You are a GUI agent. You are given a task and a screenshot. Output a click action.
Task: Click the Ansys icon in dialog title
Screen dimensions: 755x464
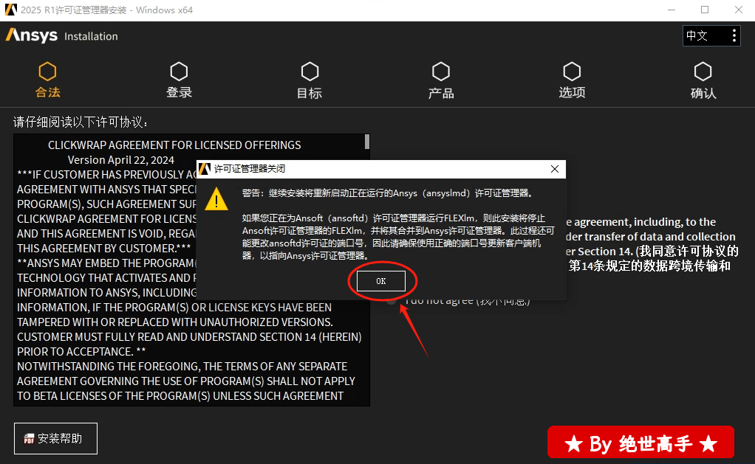point(205,169)
